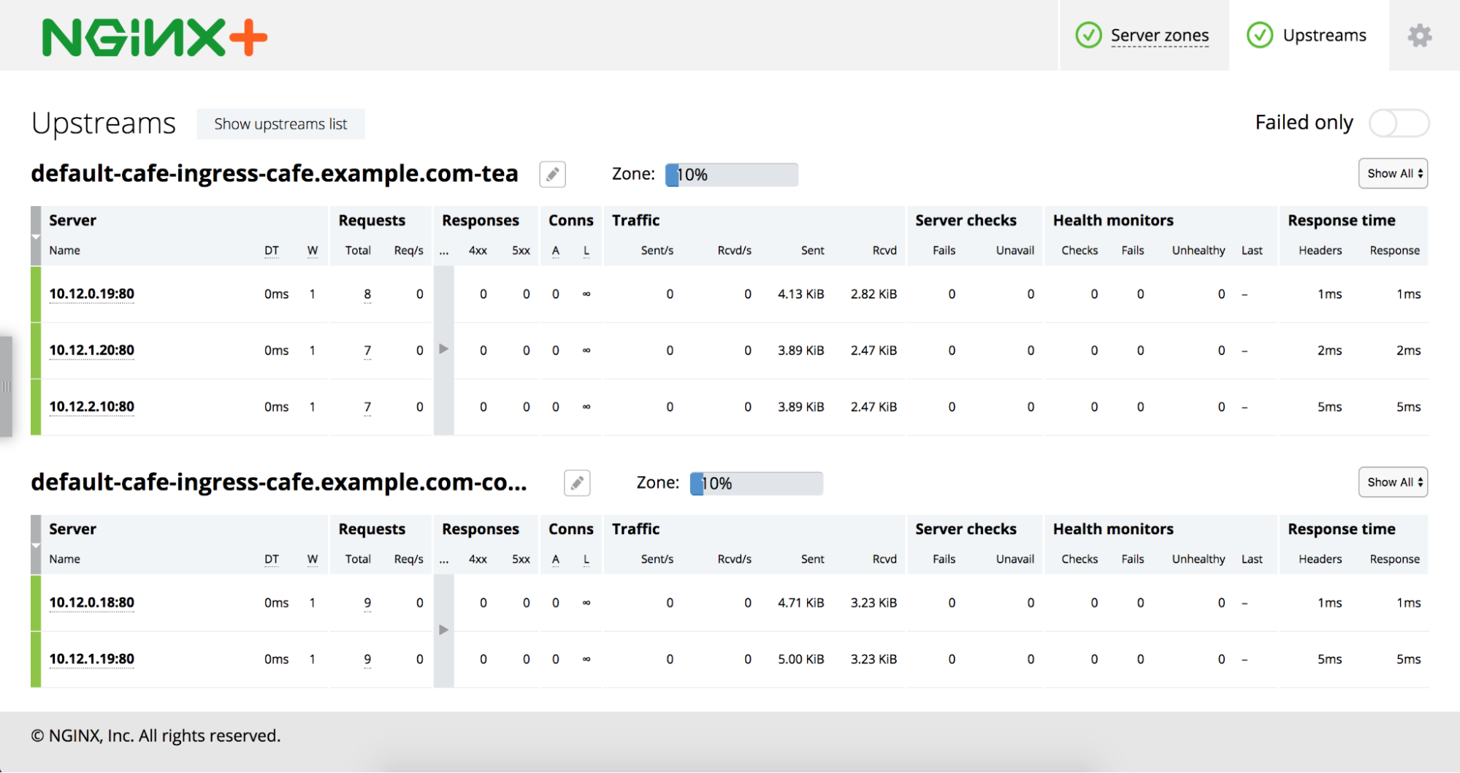The image size is (1460, 773).
Task: Click Upstreams green check status icon
Action: pos(1260,35)
